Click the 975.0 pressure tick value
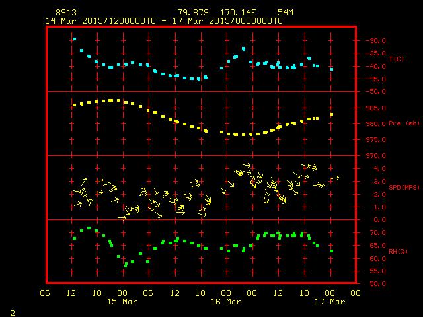 [x=376, y=140]
